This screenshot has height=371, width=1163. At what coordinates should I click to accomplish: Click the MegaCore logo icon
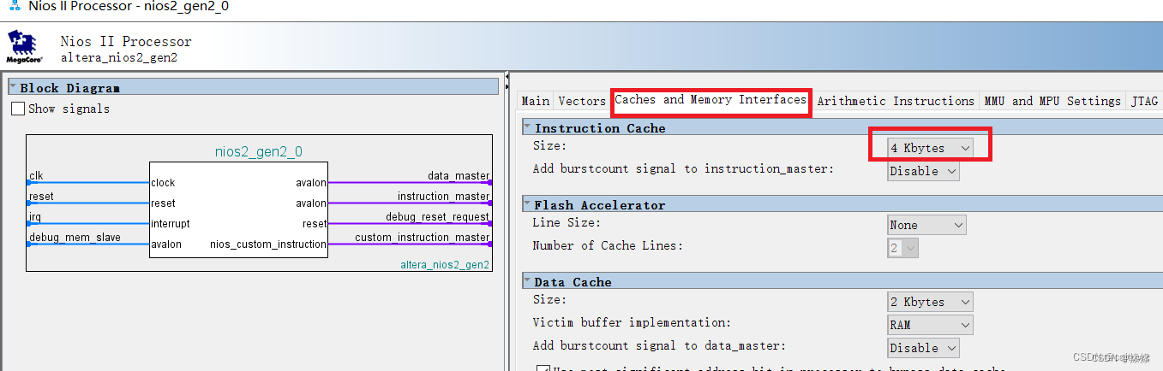click(24, 47)
